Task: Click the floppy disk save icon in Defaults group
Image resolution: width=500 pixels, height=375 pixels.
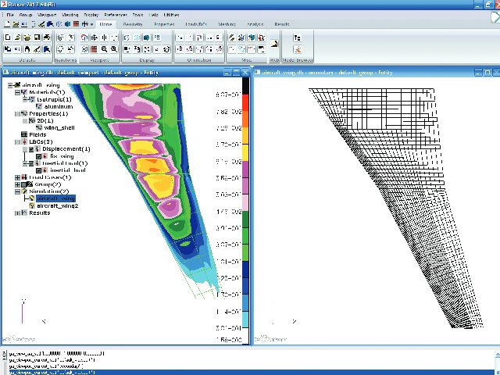Action: point(37,37)
